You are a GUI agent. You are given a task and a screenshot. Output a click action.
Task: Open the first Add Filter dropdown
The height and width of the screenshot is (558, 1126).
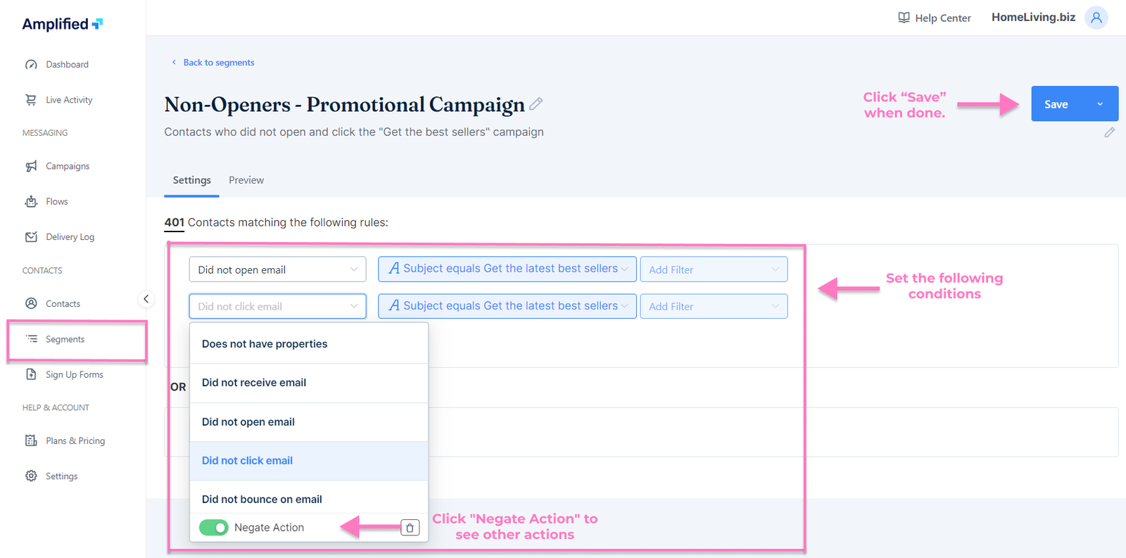(714, 270)
